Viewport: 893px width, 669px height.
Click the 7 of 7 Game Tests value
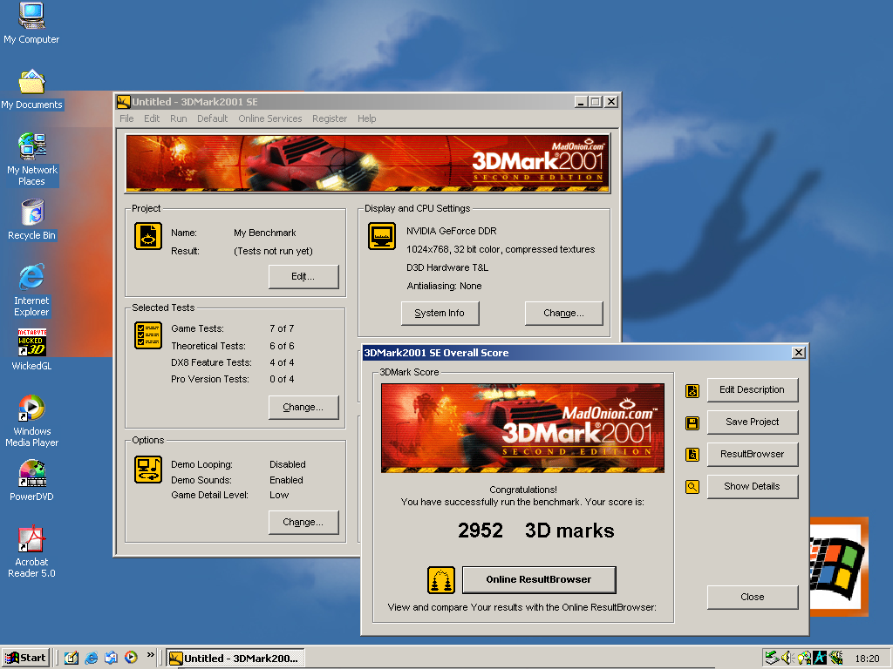(282, 328)
